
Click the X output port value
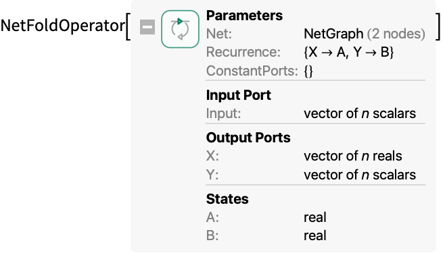pyautogui.click(x=353, y=156)
